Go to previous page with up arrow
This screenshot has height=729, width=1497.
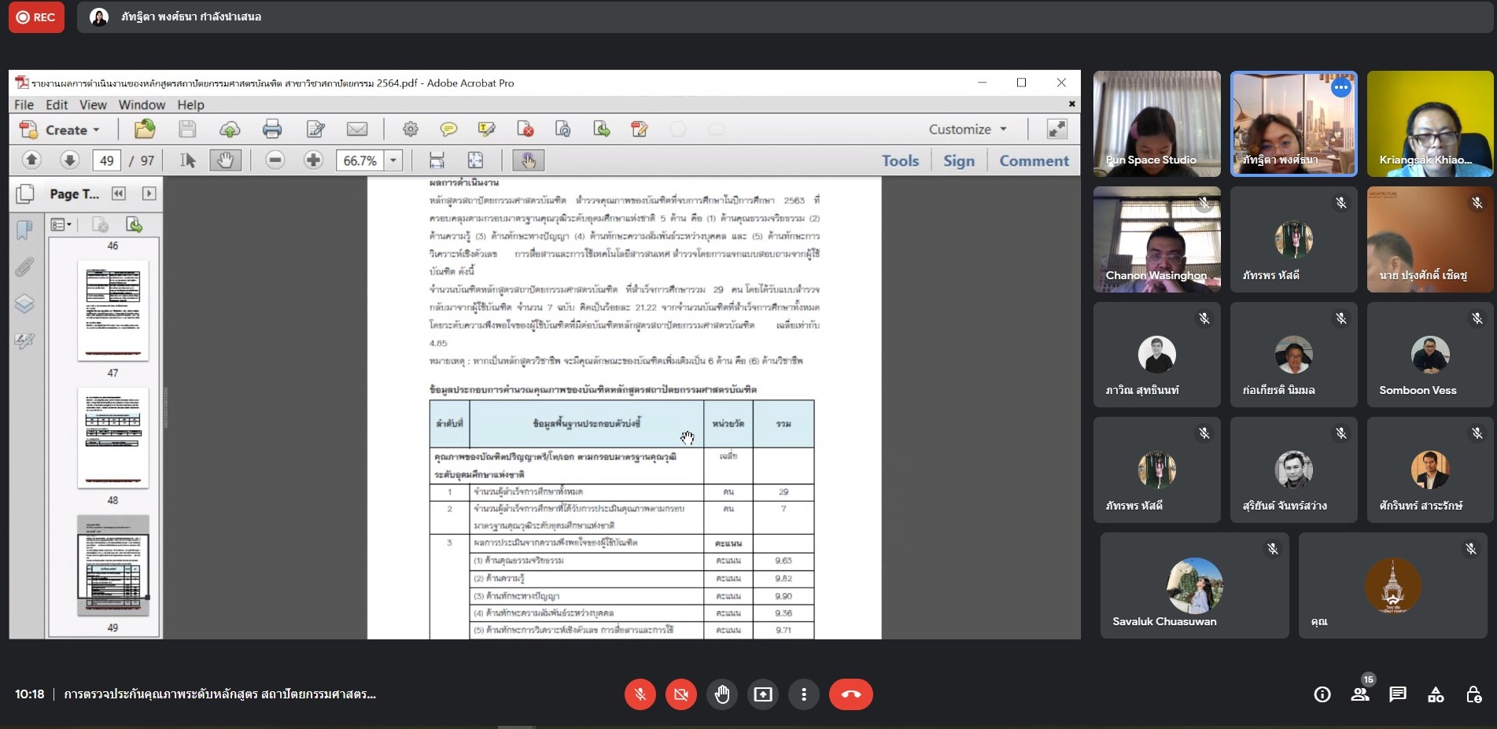click(31, 160)
